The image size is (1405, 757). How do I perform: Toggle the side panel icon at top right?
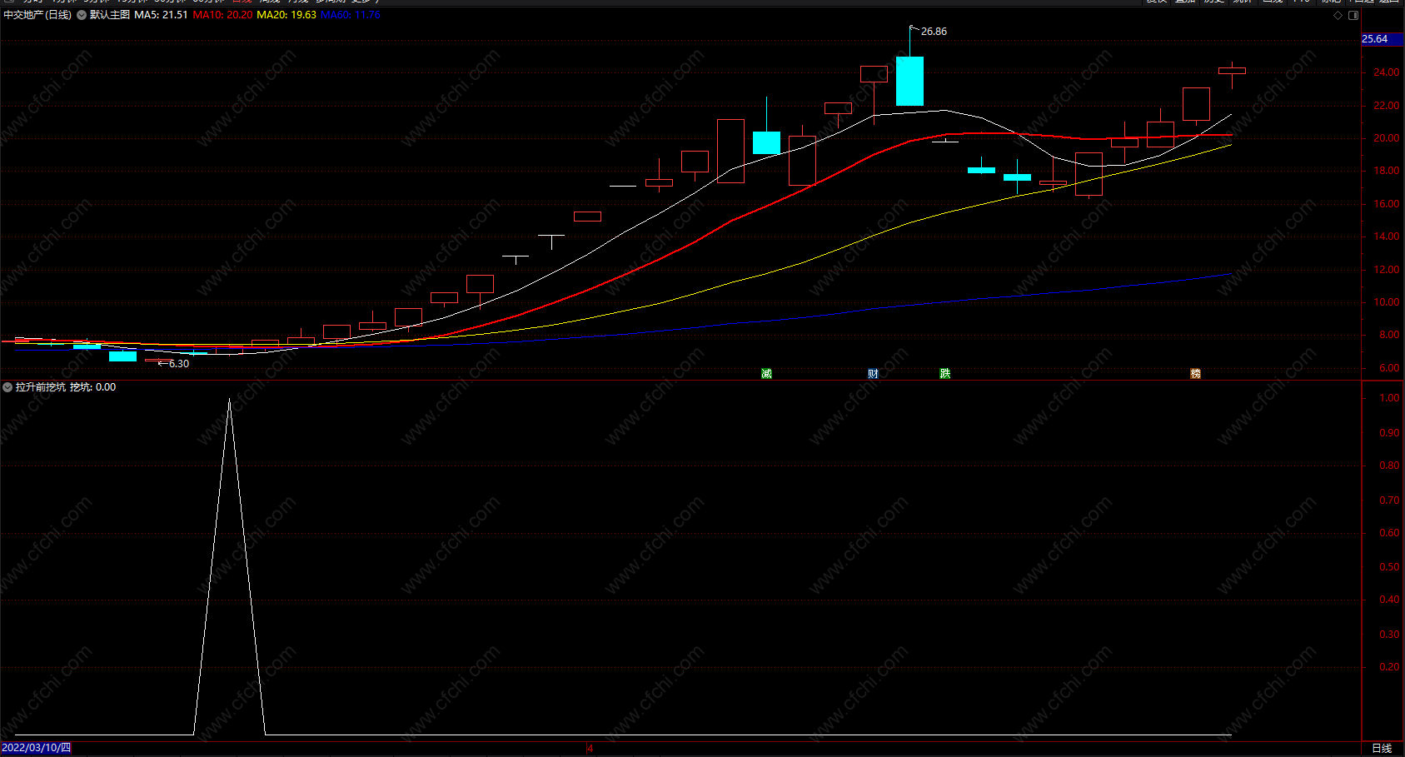click(1353, 15)
